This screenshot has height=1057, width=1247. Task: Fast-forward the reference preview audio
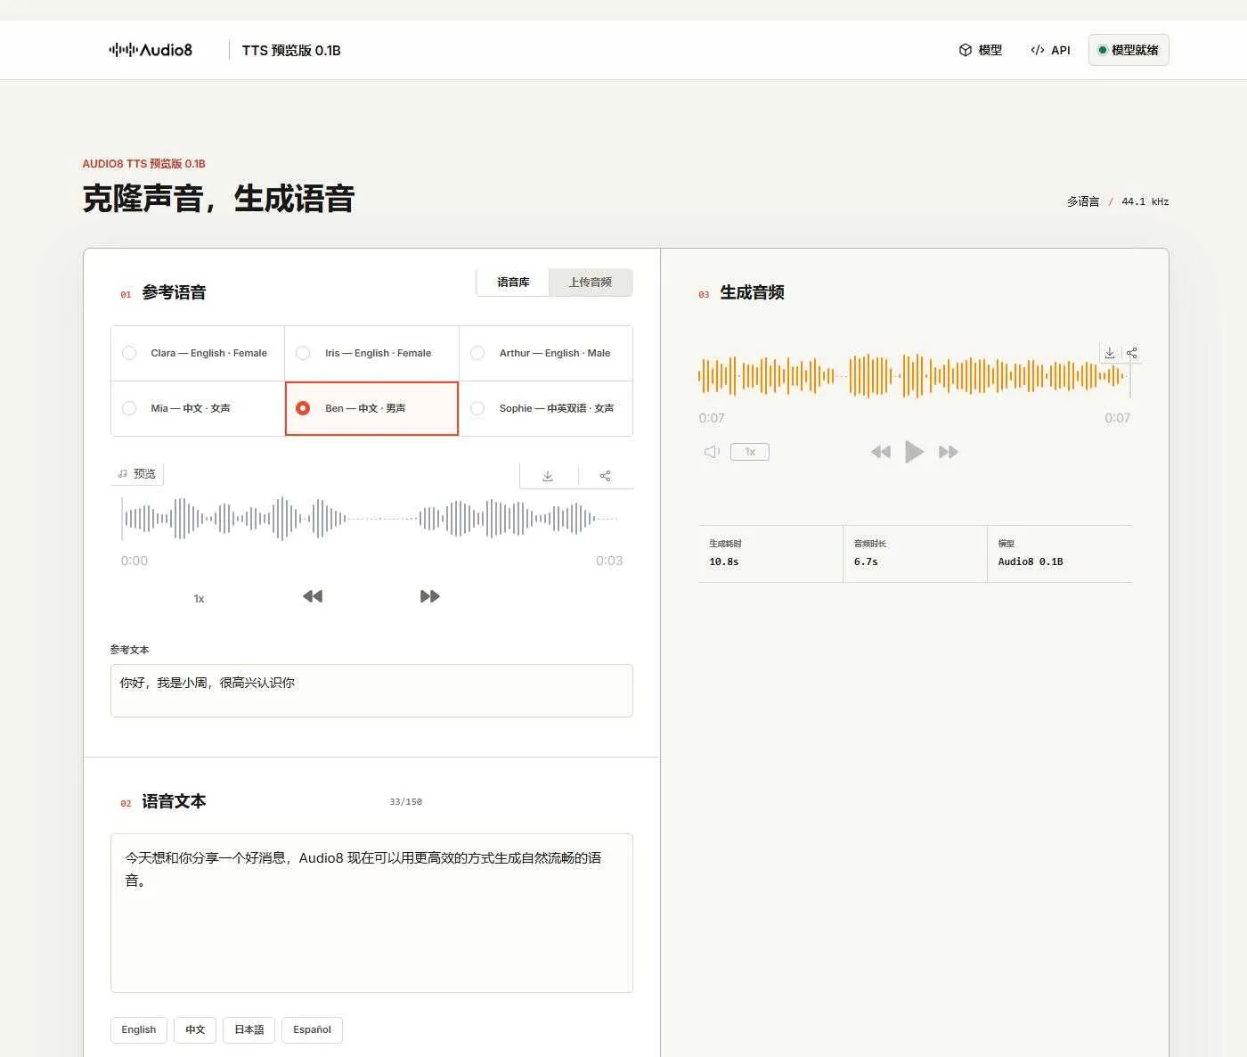(430, 596)
